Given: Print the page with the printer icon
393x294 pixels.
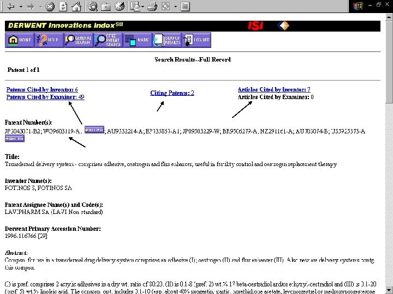Looking at the screenshot, I should 152,7.
